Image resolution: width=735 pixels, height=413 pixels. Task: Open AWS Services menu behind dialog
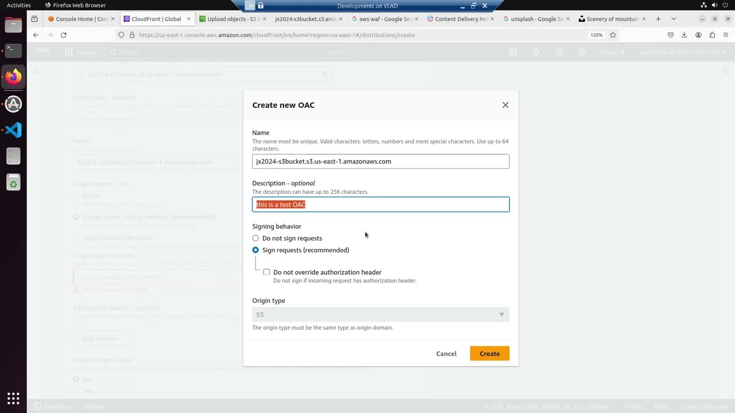pyautogui.click(x=81, y=52)
